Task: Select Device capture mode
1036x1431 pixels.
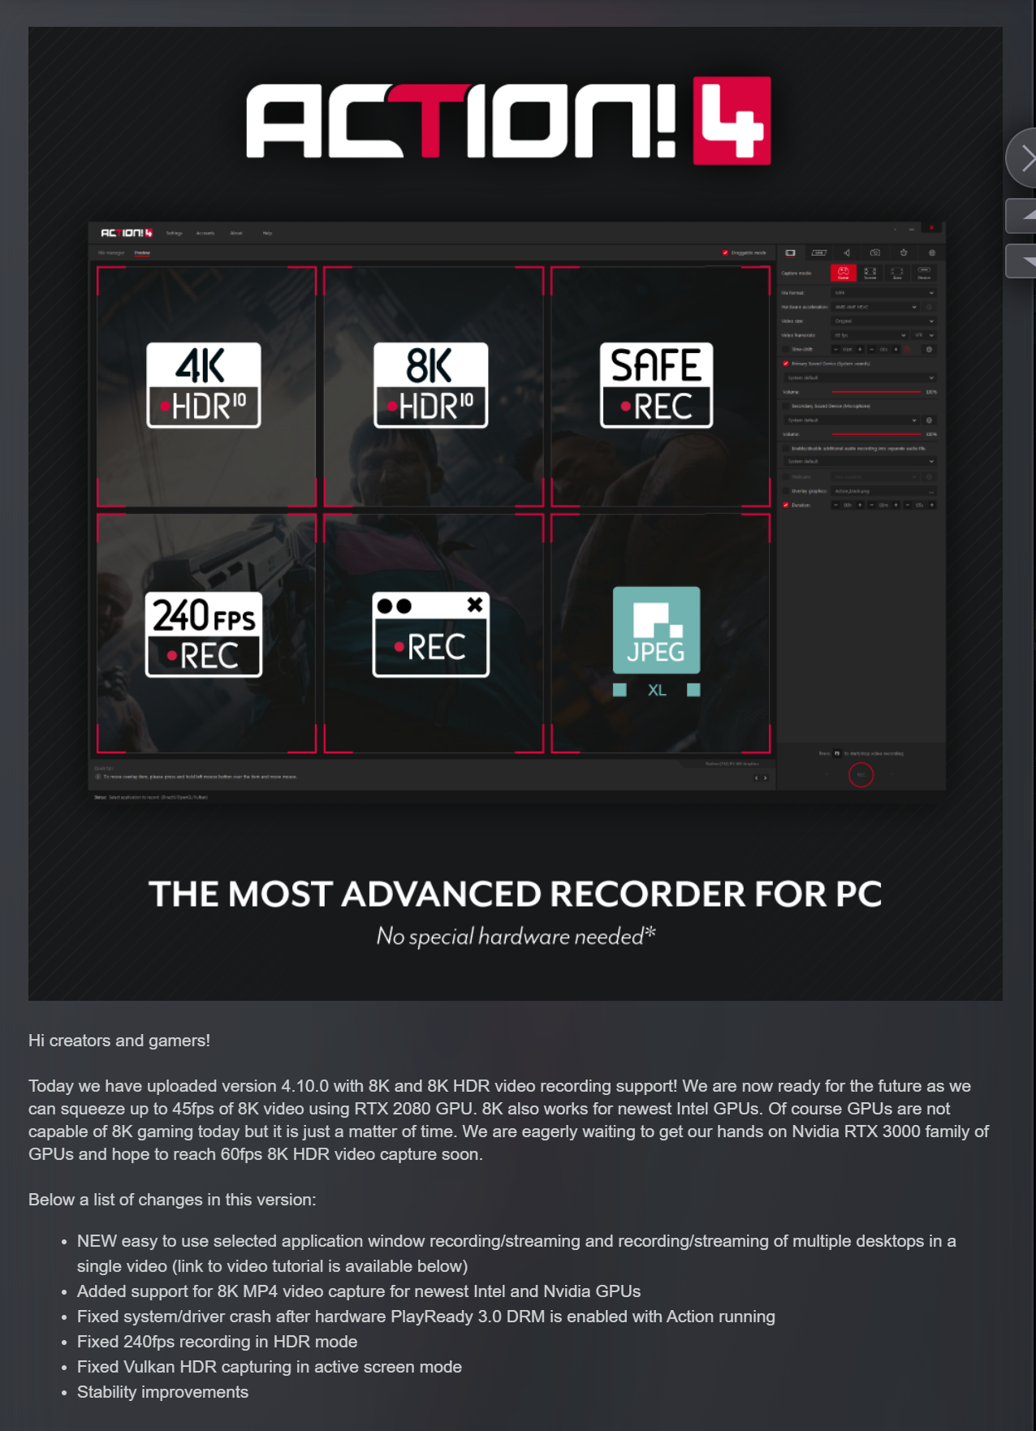Action: point(924,273)
